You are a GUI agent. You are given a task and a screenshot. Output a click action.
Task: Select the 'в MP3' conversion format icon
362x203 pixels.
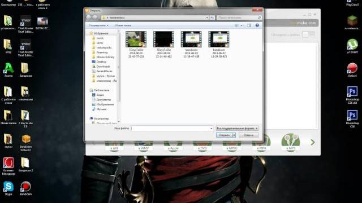[x=290, y=142]
